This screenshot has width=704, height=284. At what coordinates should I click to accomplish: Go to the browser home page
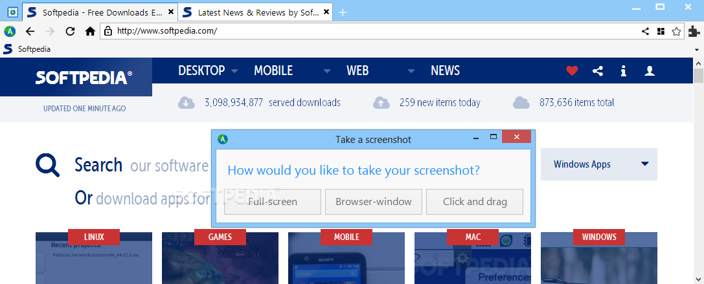[90, 31]
